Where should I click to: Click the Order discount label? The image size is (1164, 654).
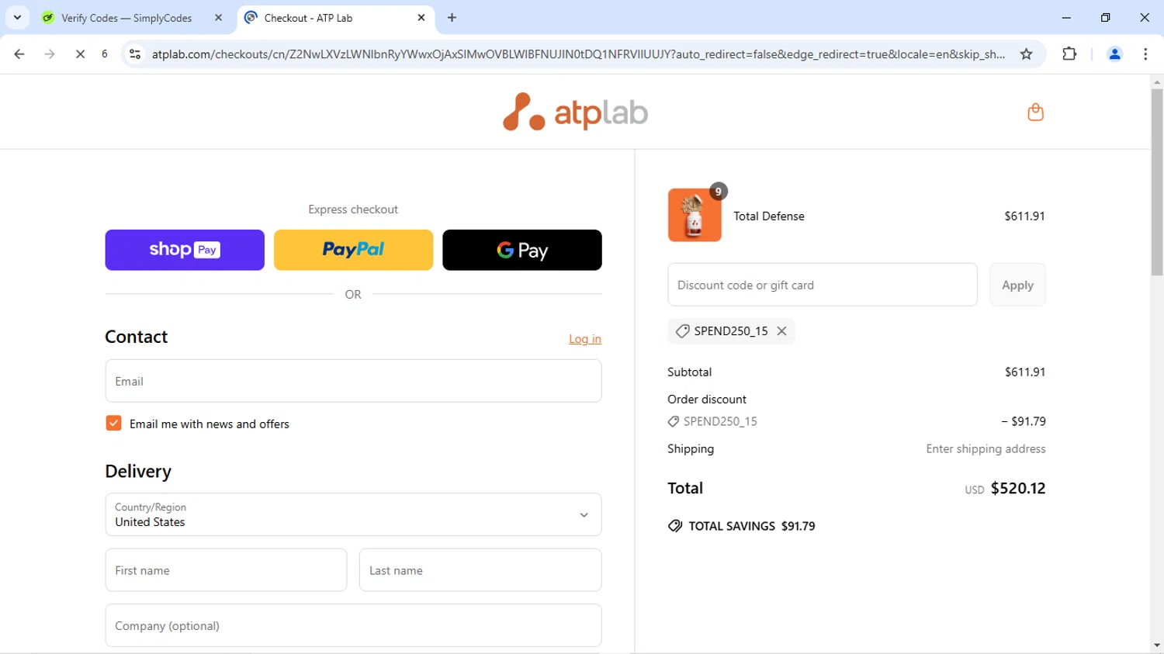click(707, 400)
